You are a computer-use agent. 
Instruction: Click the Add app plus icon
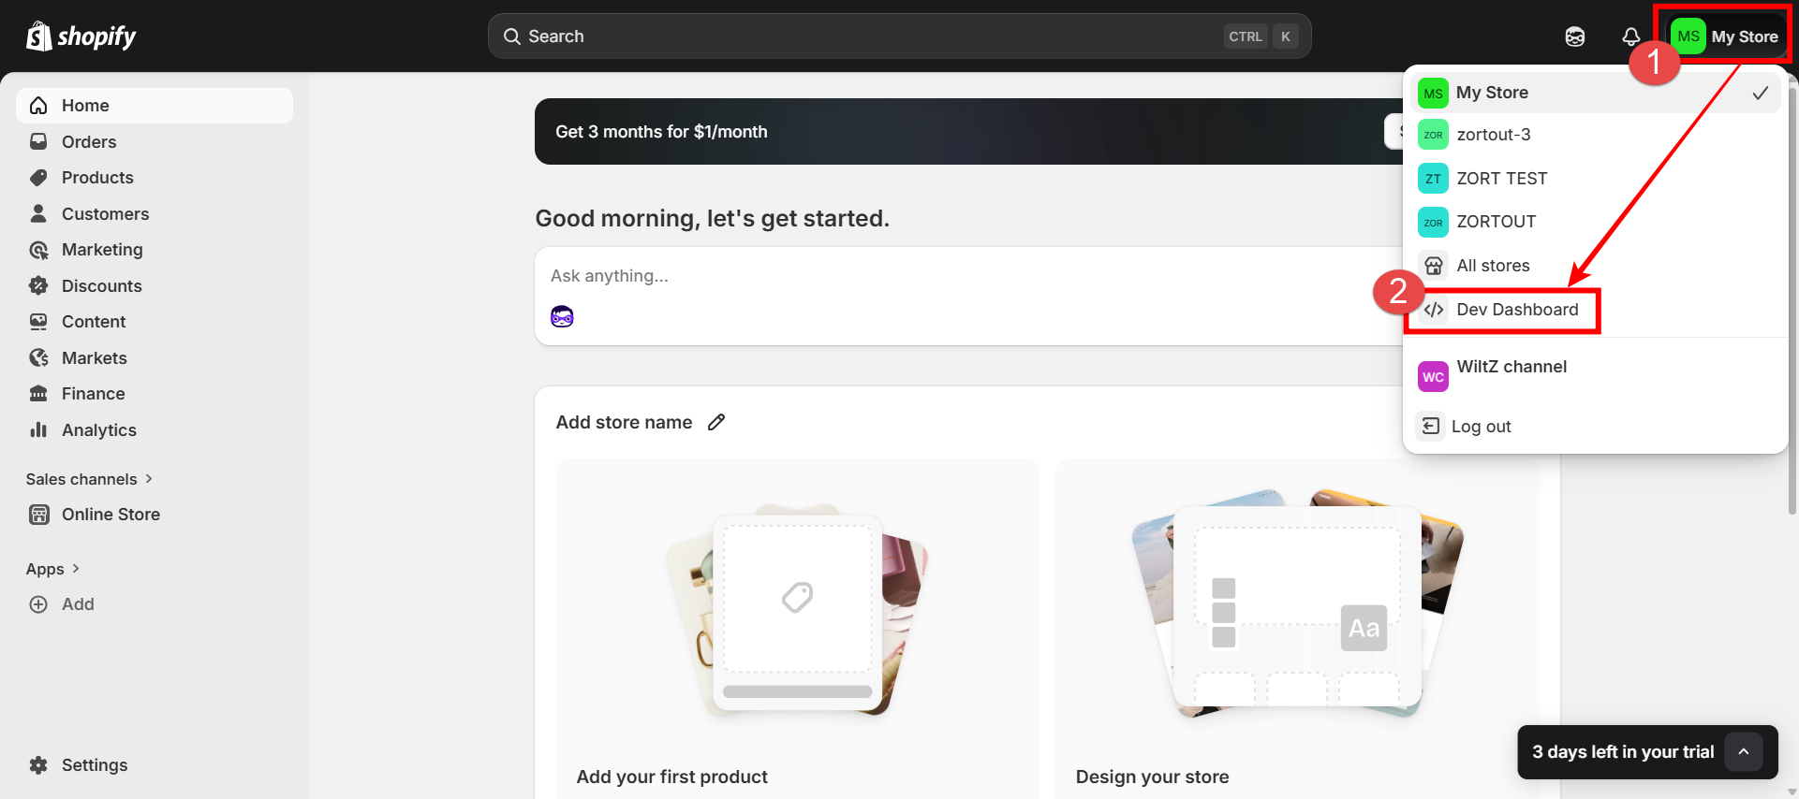[x=38, y=604]
